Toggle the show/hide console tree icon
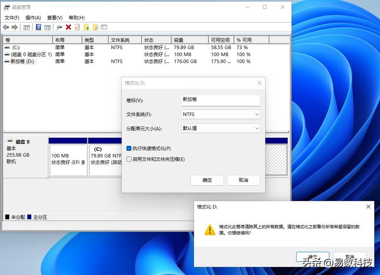This screenshot has height=275, width=380. tap(26, 27)
